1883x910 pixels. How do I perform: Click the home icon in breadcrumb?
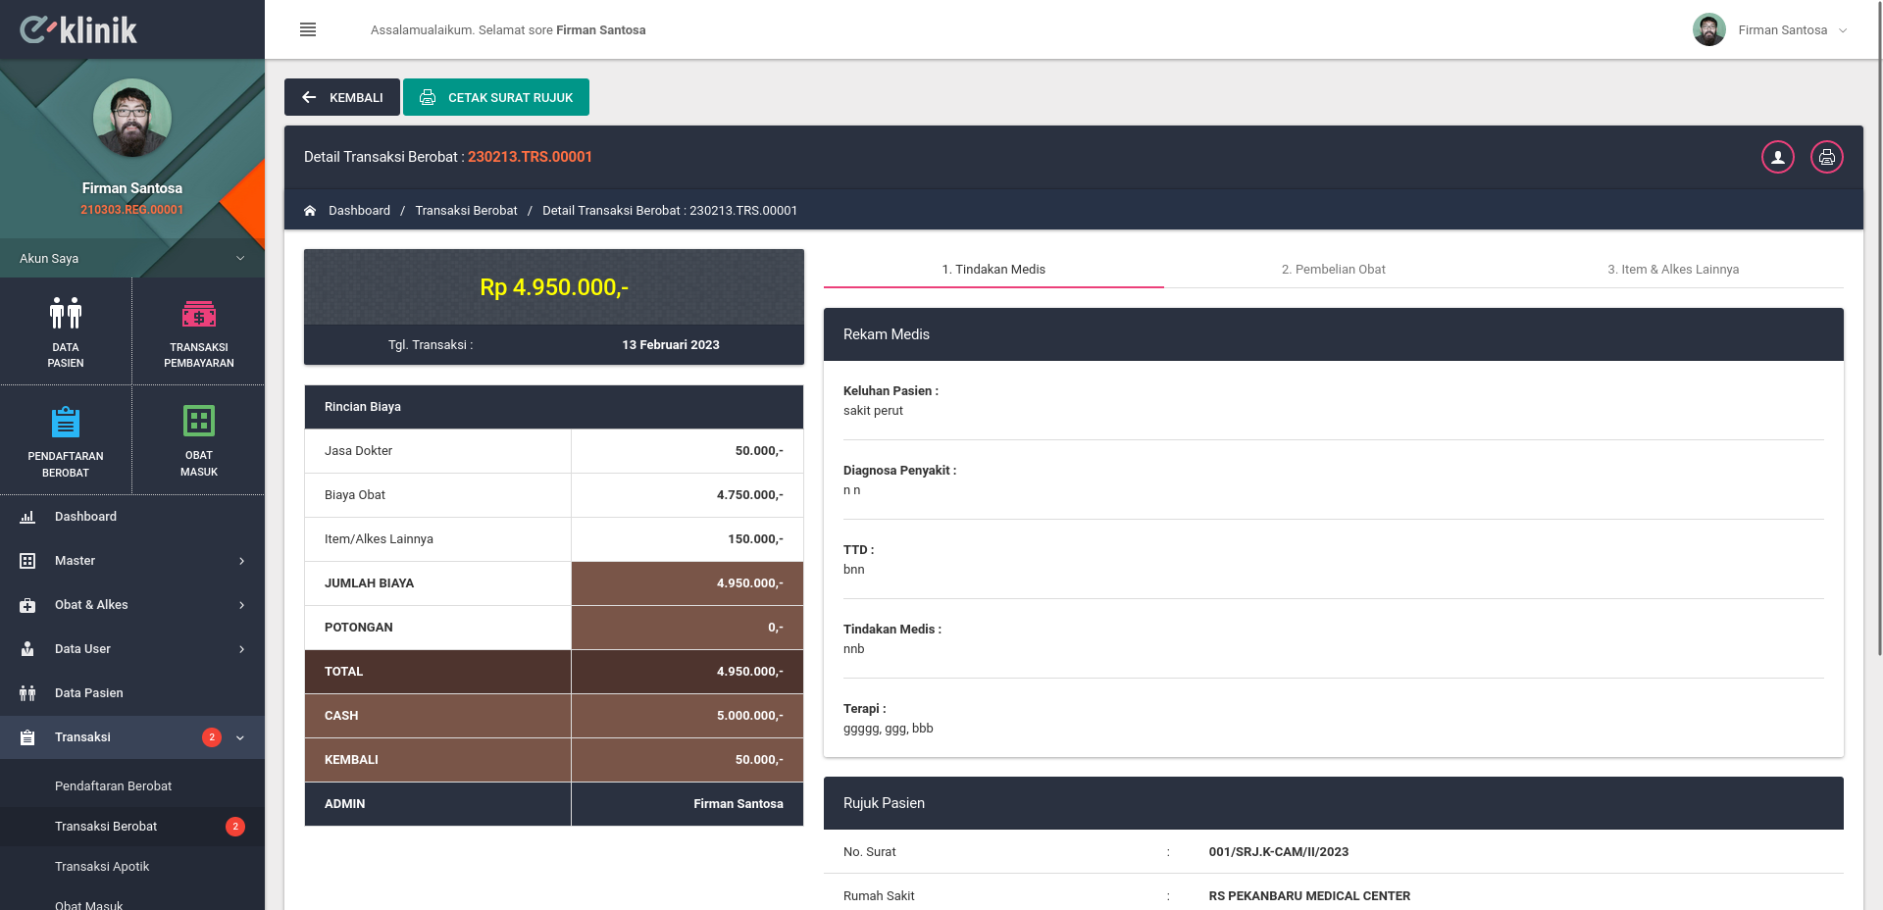[x=310, y=211]
